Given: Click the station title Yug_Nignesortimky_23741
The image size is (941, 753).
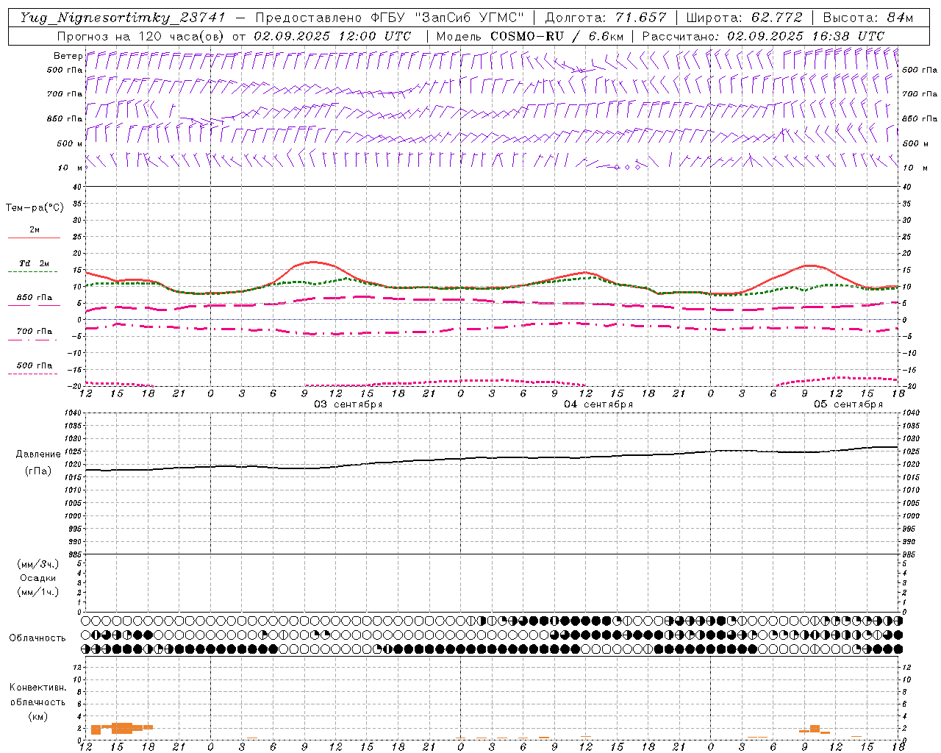Looking at the screenshot, I should click(x=123, y=18).
